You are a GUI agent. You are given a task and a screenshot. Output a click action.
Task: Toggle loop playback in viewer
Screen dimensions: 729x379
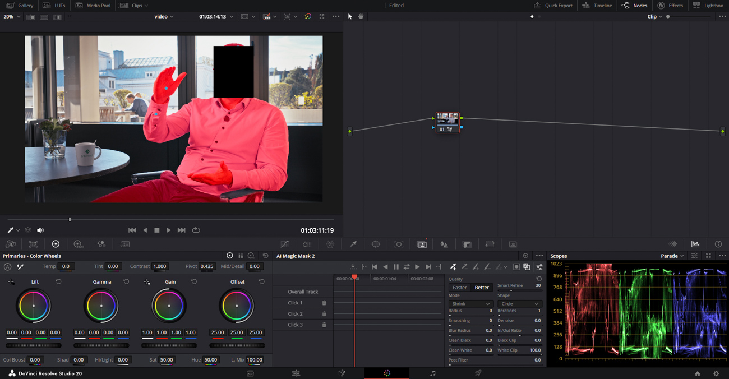click(x=196, y=230)
